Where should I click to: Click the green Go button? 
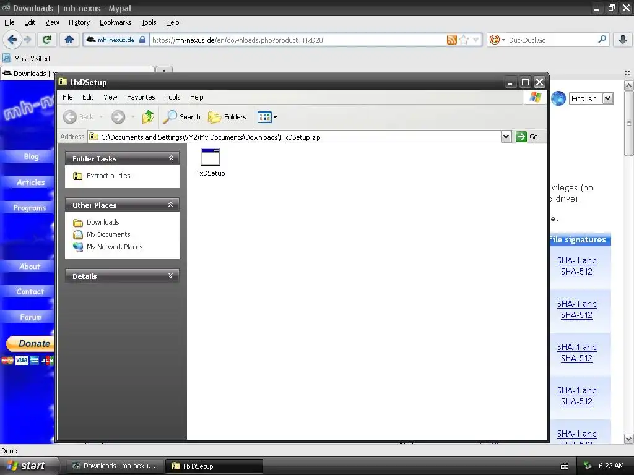527,137
